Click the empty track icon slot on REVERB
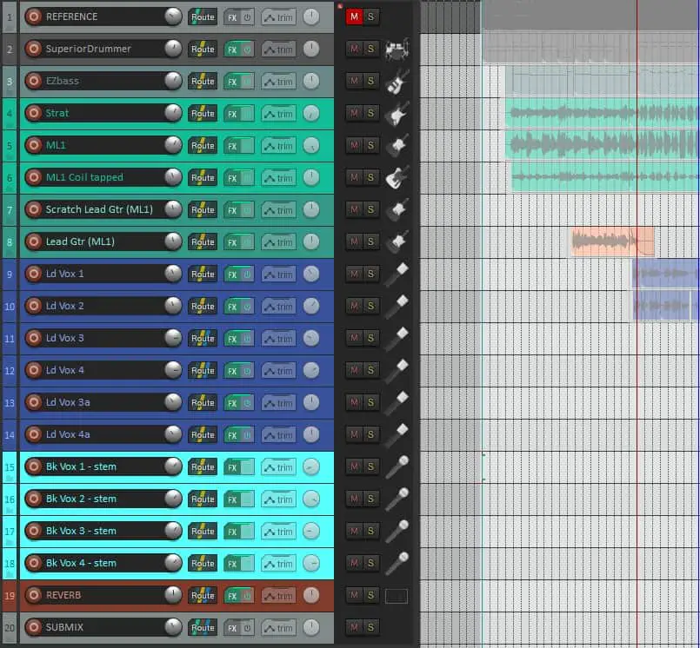The width and height of the screenshot is (700, 648). 397,596
